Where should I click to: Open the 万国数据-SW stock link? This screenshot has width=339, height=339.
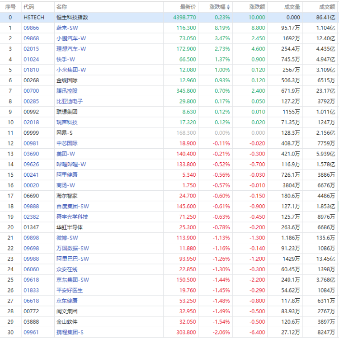coord(73,249)
